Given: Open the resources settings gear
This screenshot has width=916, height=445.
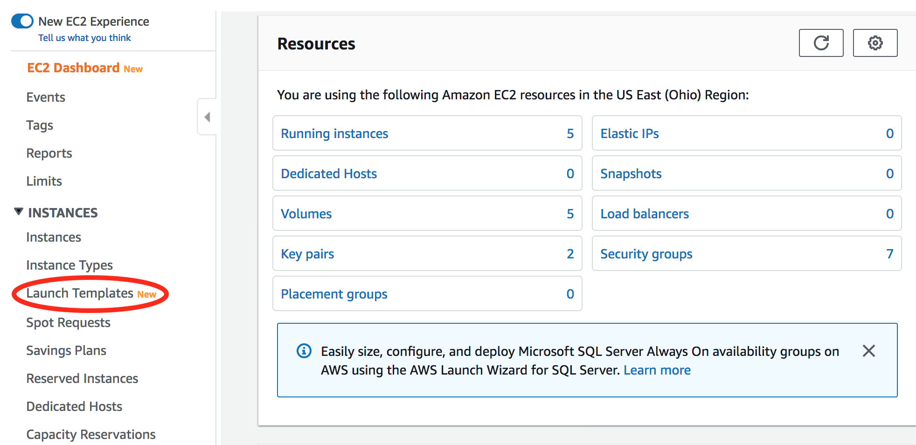Looking at the screenshot, I should click(875, 43).
